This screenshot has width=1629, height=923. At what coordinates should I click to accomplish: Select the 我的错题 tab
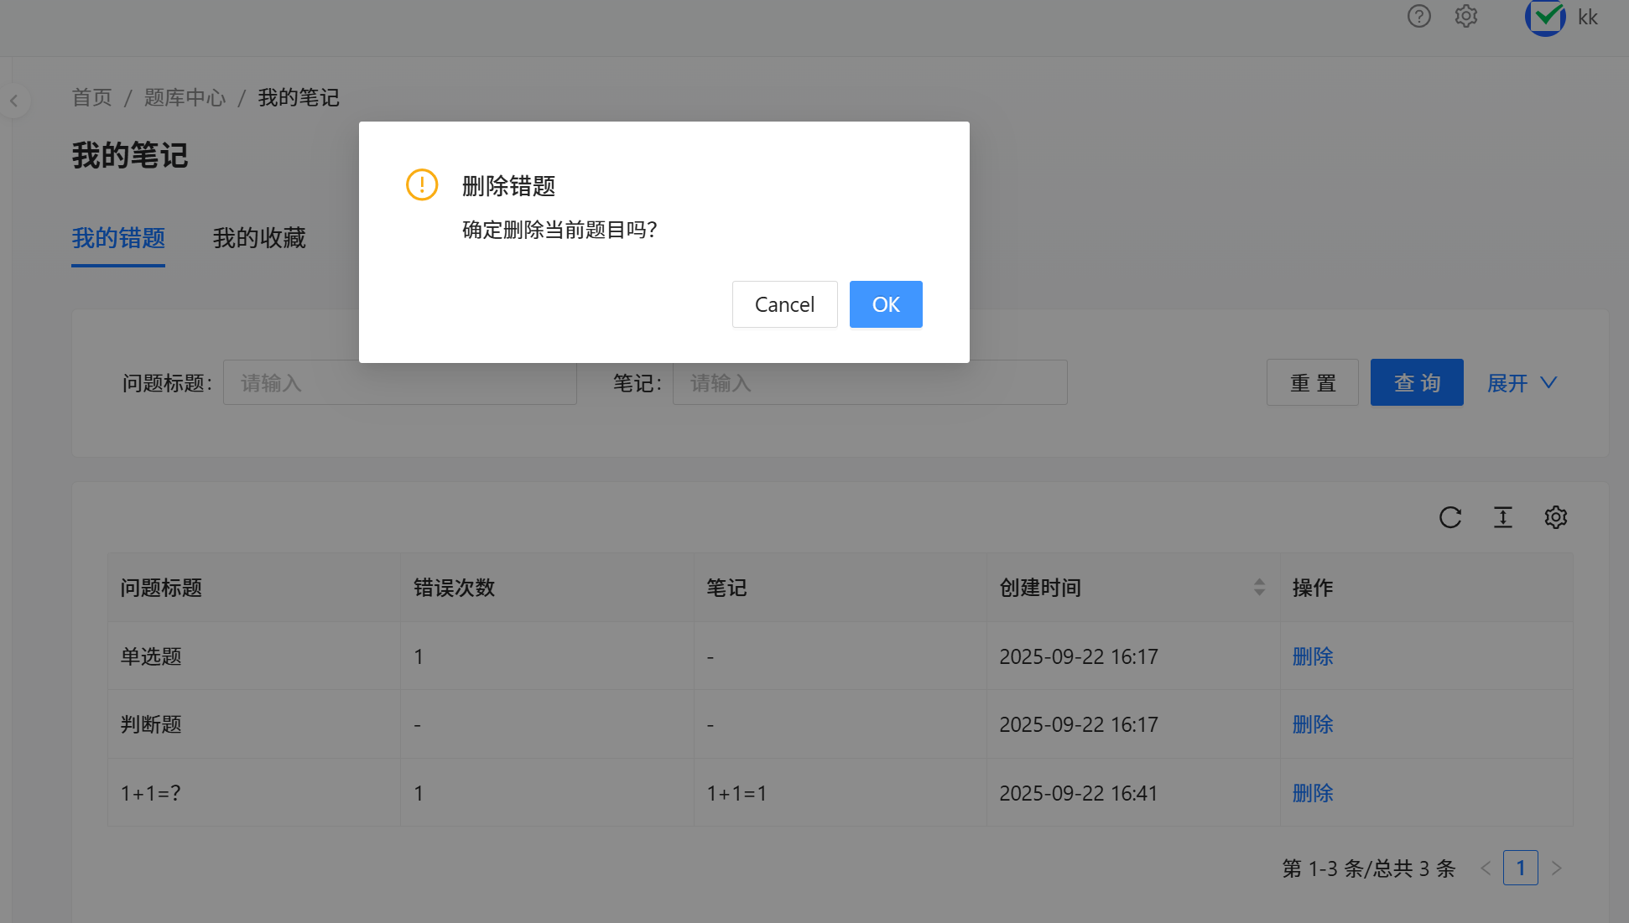tap(118, 238)
